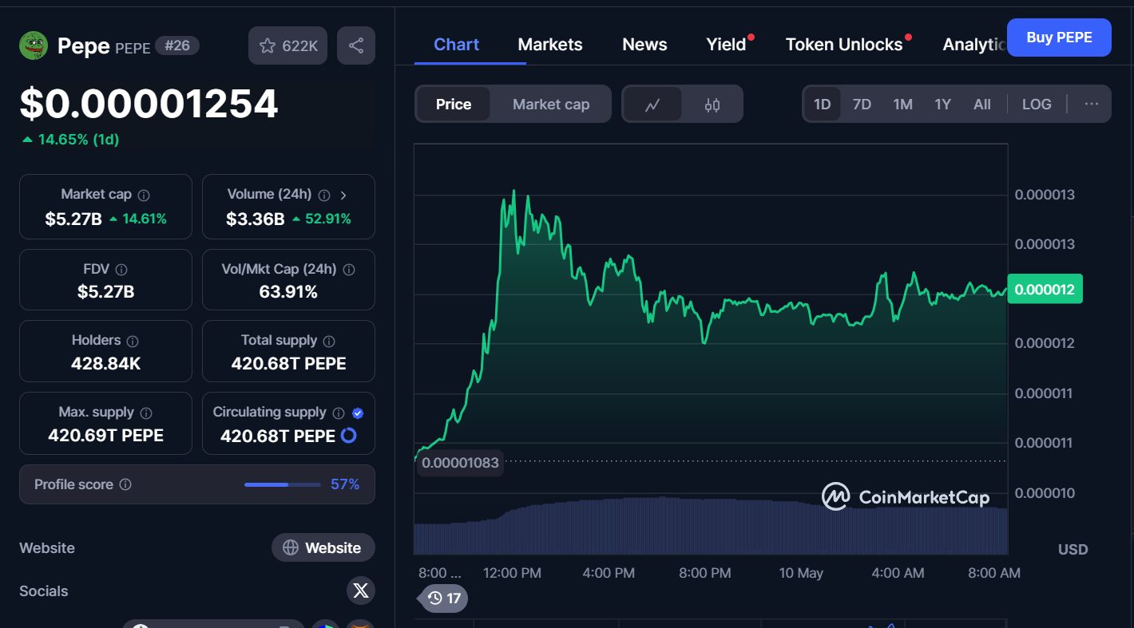The image size is (1134, 628).
Task: Open Pepe's X social profile icon
Action: click(361, 591)
